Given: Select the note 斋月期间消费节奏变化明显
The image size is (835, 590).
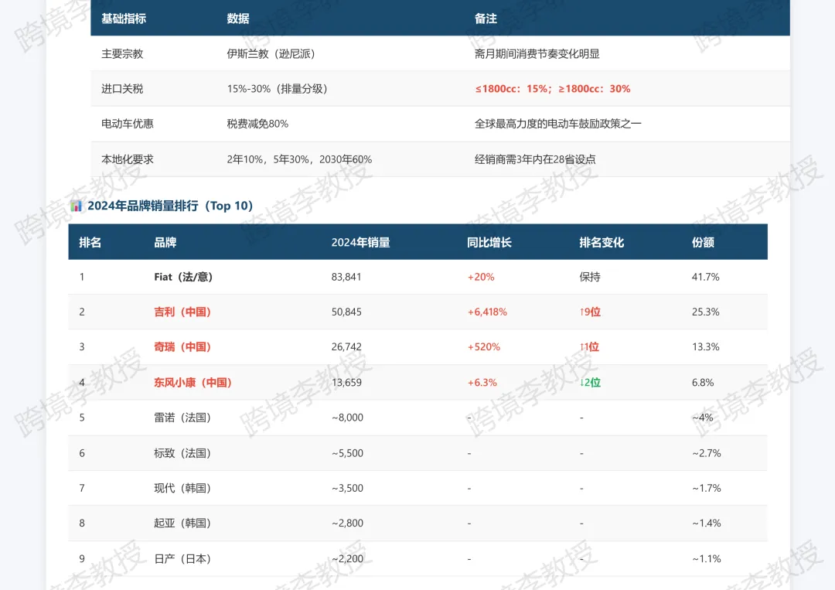Looking at the screenshot, I should point(537,54).
